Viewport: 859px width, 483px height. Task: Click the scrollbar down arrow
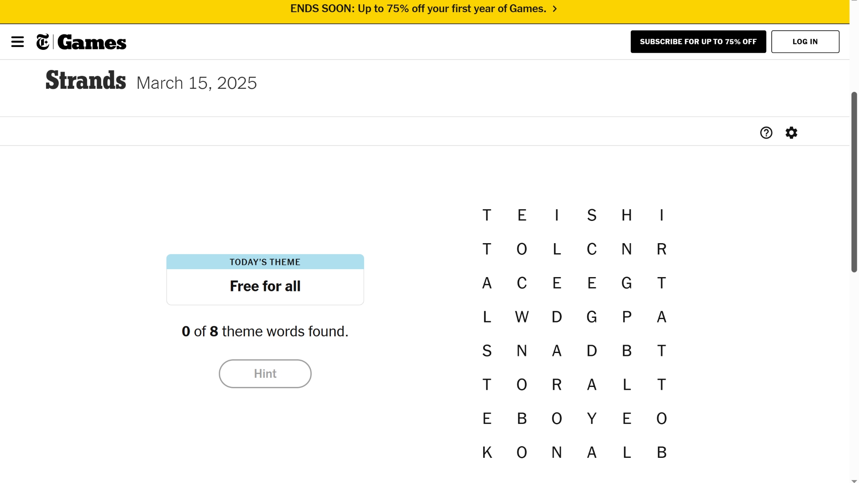(x=854, y=480)
